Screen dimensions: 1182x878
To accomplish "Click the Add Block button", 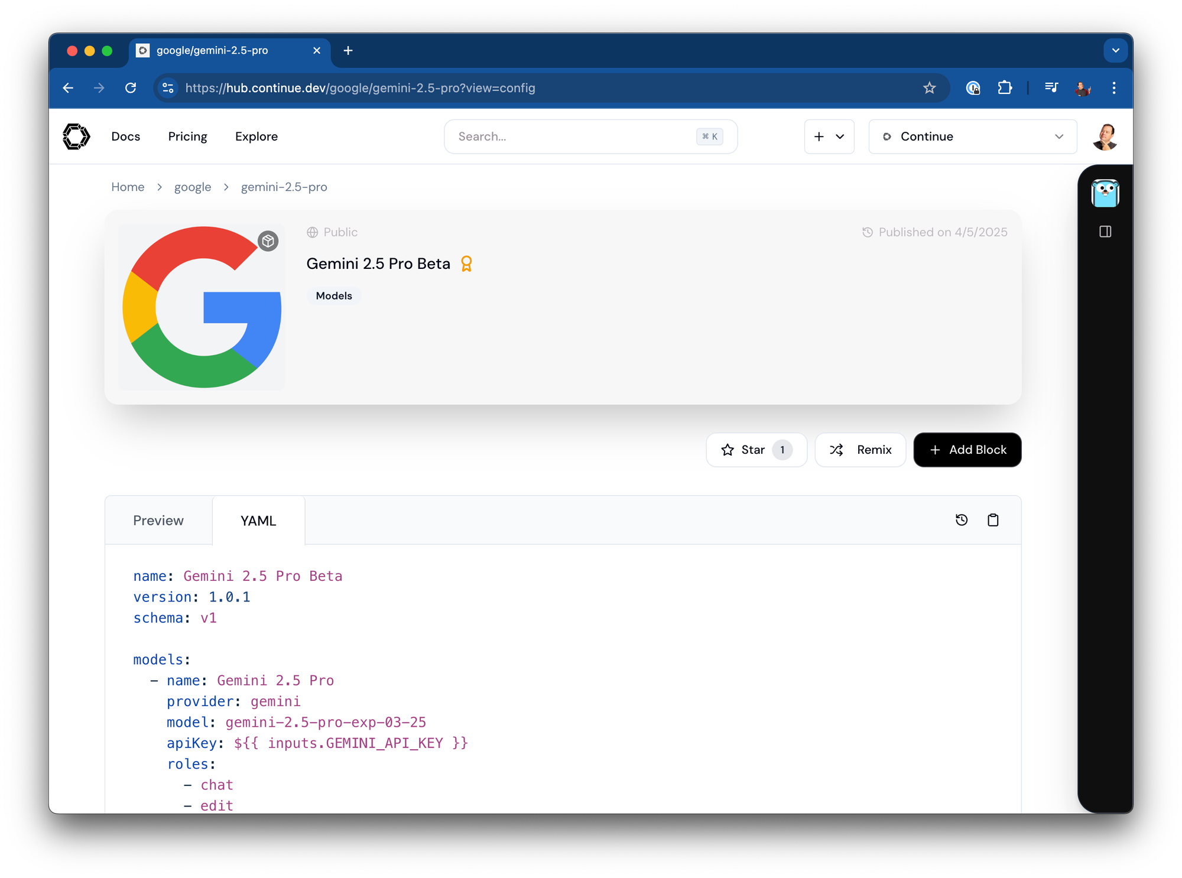I will [x=967, y=450].
